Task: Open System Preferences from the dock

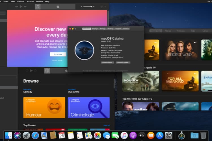Action: 169,135
